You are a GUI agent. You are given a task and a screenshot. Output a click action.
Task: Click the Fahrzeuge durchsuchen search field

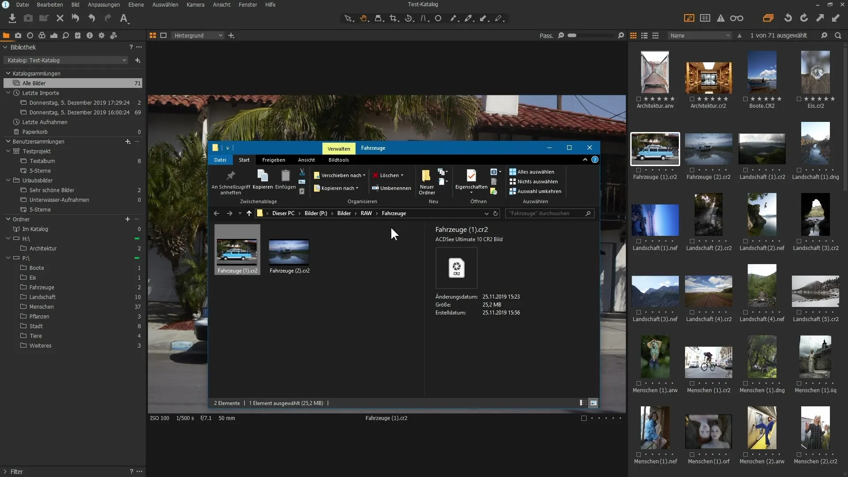549,213
